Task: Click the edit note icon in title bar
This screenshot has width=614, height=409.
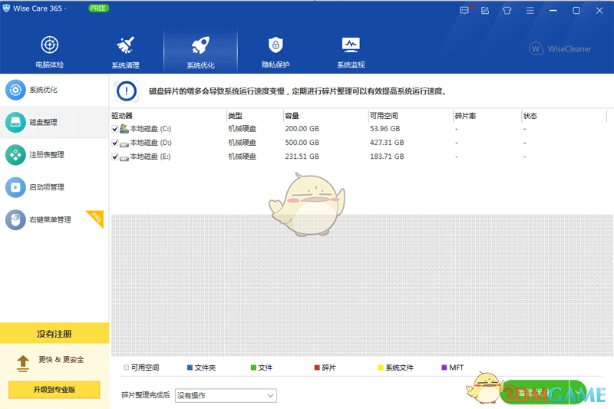Action: tap(485, 11)
